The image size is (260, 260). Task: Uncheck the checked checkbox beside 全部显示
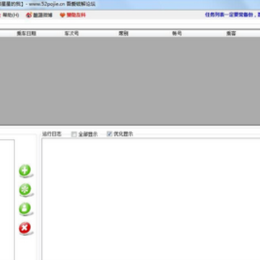110,134
